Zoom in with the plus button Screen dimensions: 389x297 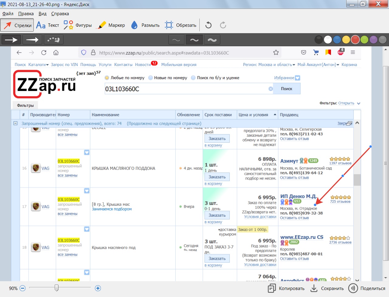98,288
